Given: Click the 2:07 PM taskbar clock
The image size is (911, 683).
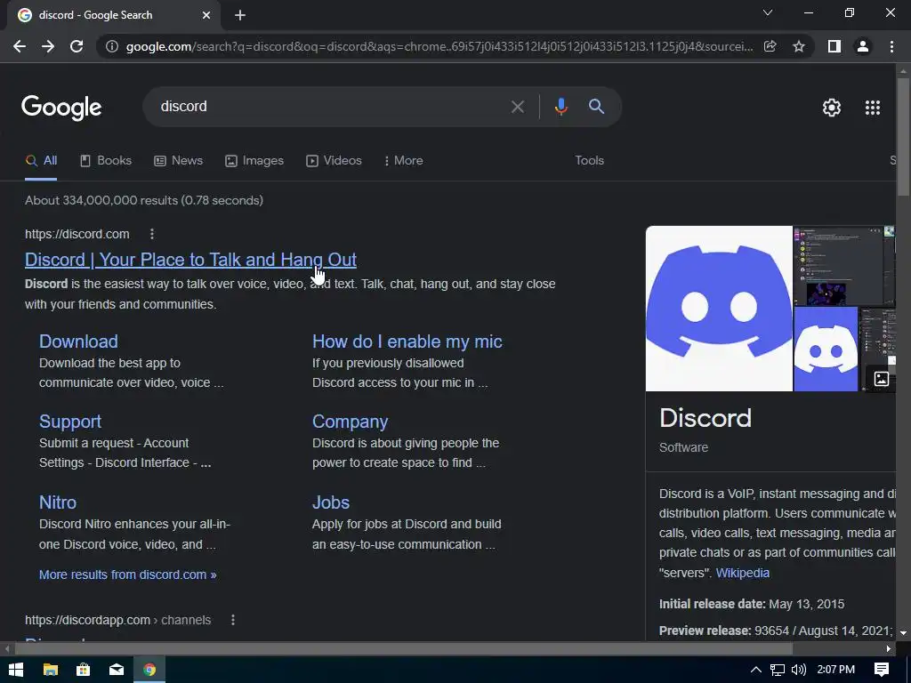Looking at the screenshot, I should [x=835, y=670].
